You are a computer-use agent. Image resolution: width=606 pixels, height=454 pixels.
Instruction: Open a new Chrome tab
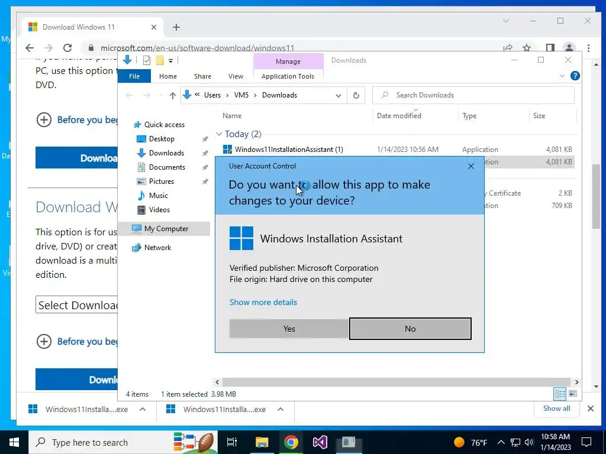coord(176,27)
